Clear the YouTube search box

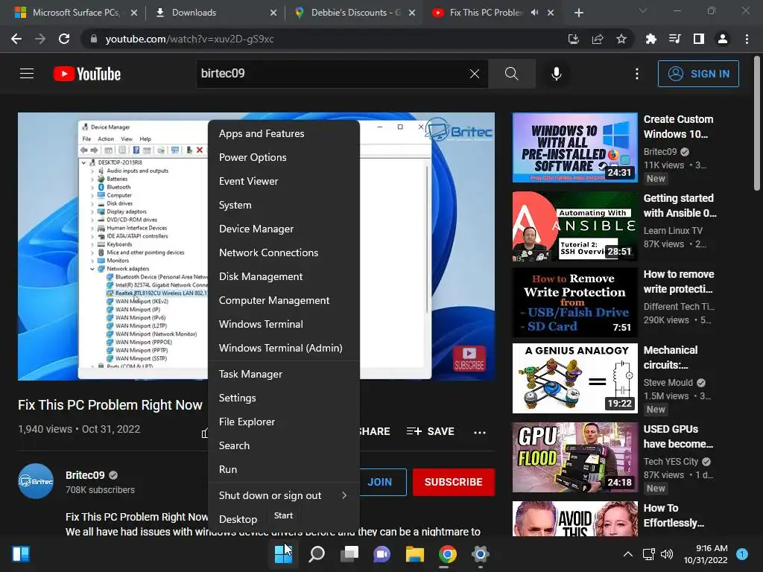(x=475, y=74)
